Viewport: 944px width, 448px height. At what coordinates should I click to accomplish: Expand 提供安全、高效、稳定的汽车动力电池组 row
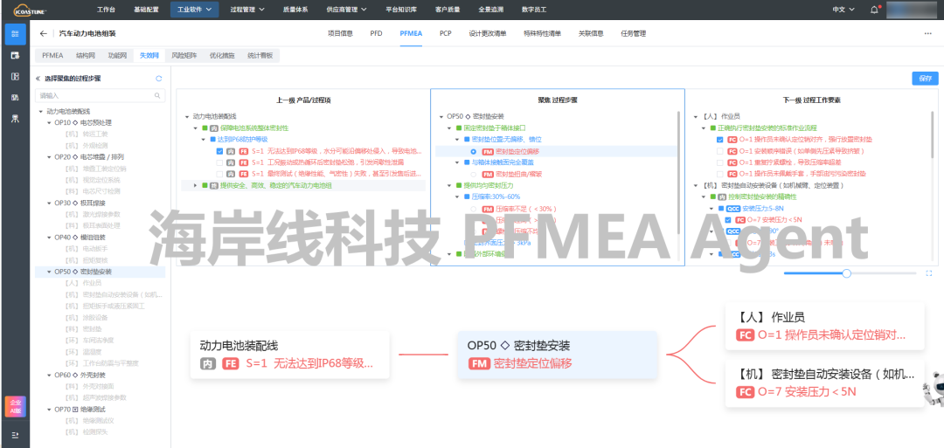coord(195,186)
